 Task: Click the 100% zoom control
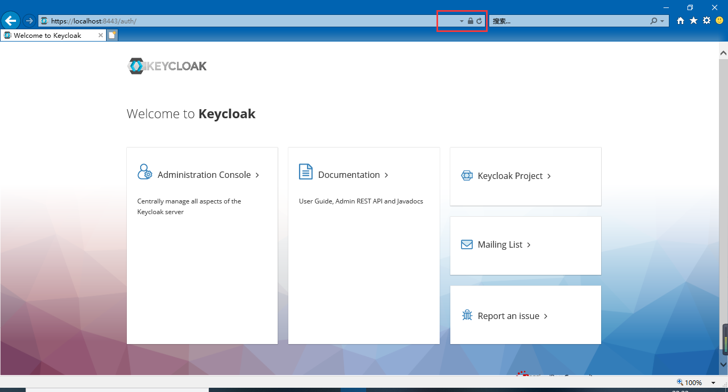pos(691,382)
